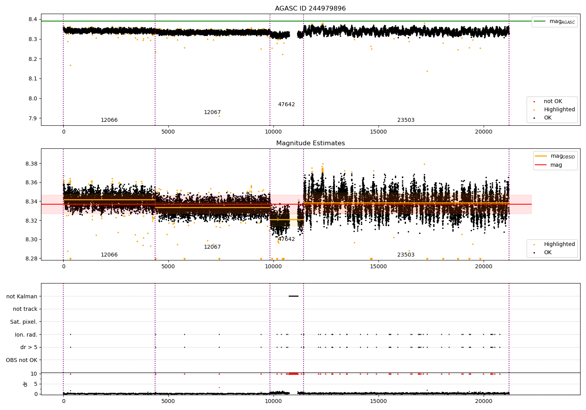Click x-axis tick 5000 in AGASC ID plot
This screenshot has height=410, width=586.
168,132
